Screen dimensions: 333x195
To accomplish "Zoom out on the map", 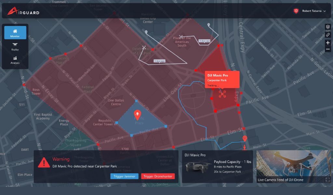I will pyautogui.click(x=328, y=49).
